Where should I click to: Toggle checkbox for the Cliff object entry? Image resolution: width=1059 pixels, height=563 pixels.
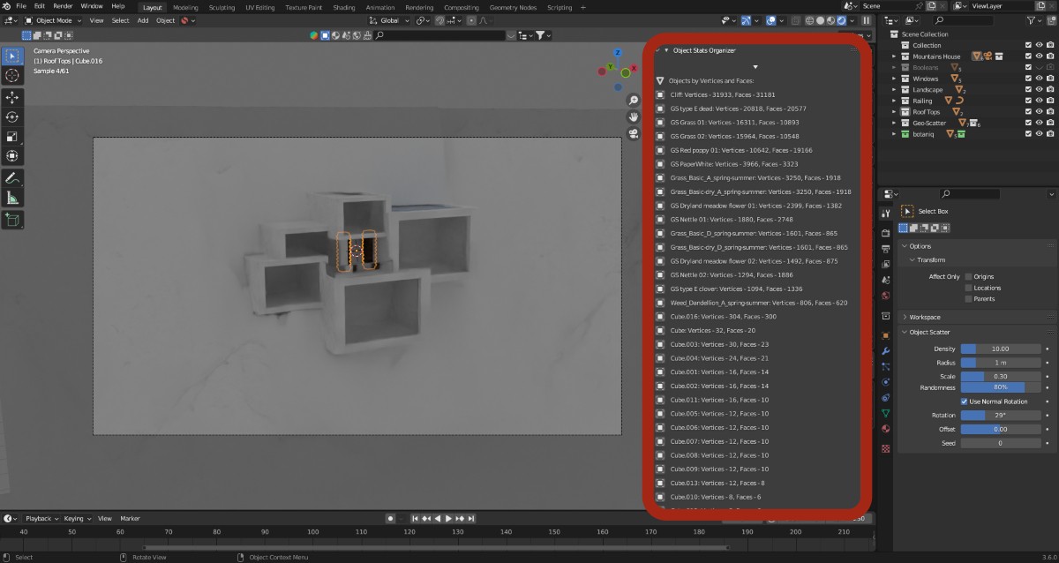(660, 94)
